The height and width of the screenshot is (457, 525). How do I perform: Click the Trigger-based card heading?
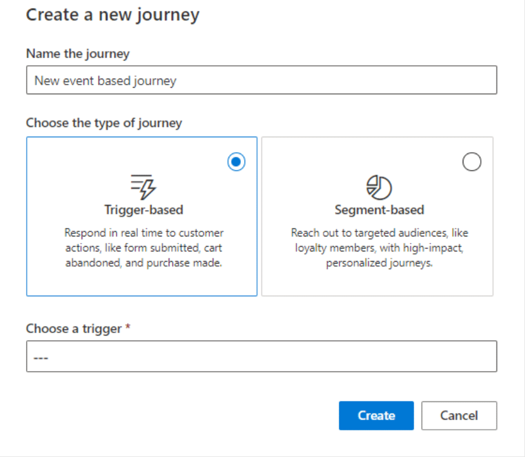143,210
